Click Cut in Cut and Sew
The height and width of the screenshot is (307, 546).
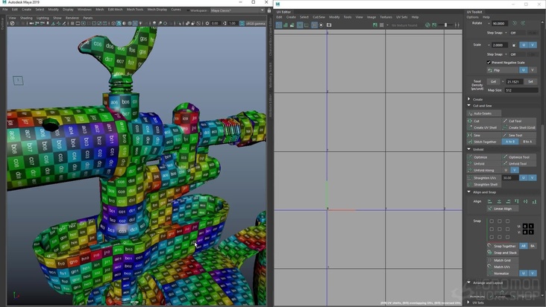[x=483, y=121]
